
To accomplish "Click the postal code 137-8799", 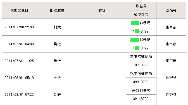I will click(141, 65).
